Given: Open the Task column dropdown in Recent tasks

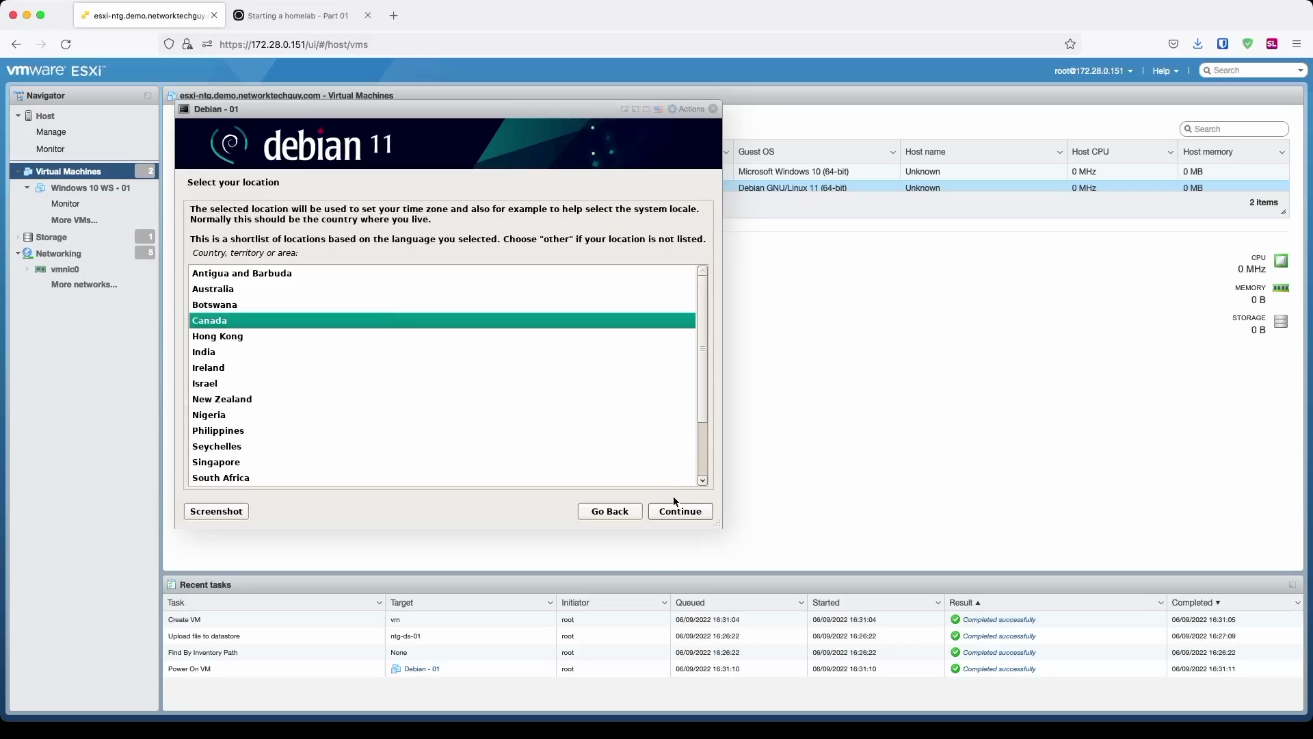Looking at the screenshot, I should coord(379,603).
